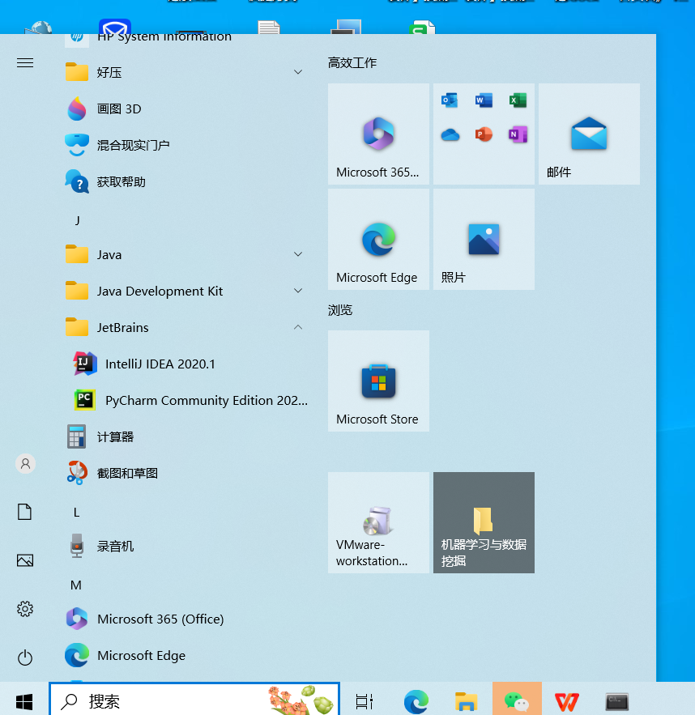This screenshot has height=715, width=695.
Task: Launch IntelliJ IDEA 2020.1
Action: click(185, 364)
